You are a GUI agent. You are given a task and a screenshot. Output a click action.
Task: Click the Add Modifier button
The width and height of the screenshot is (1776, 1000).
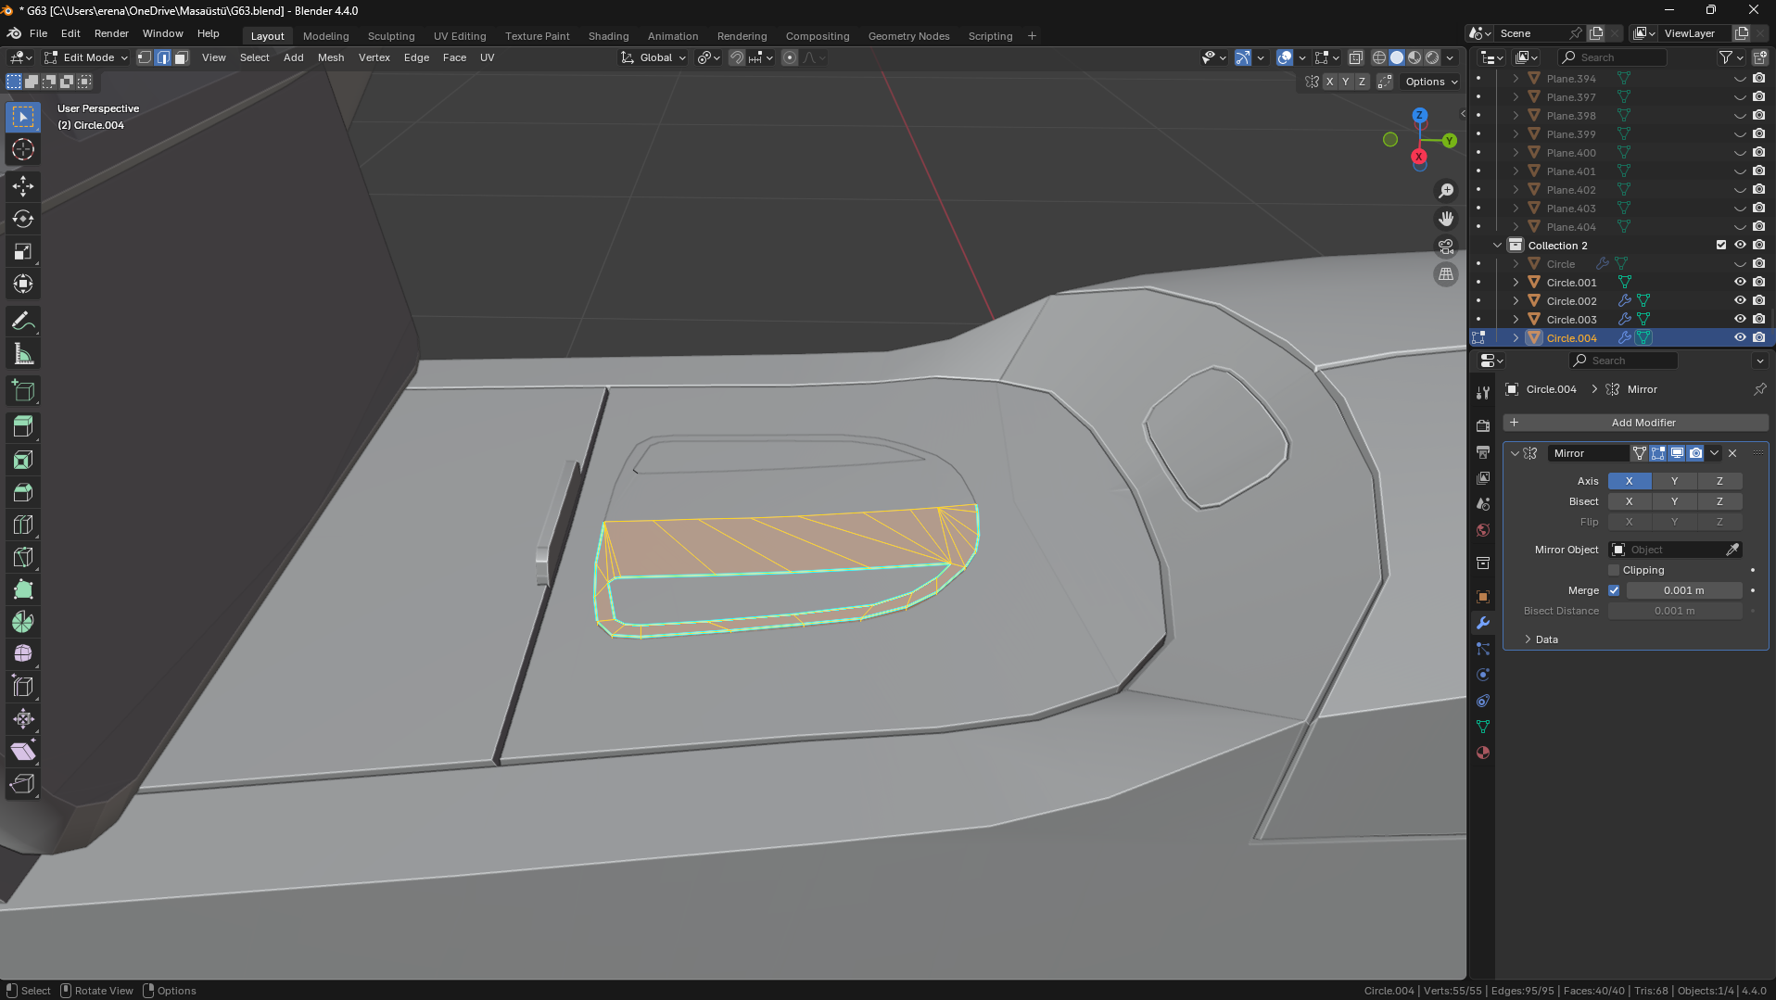coord(1635,423)
